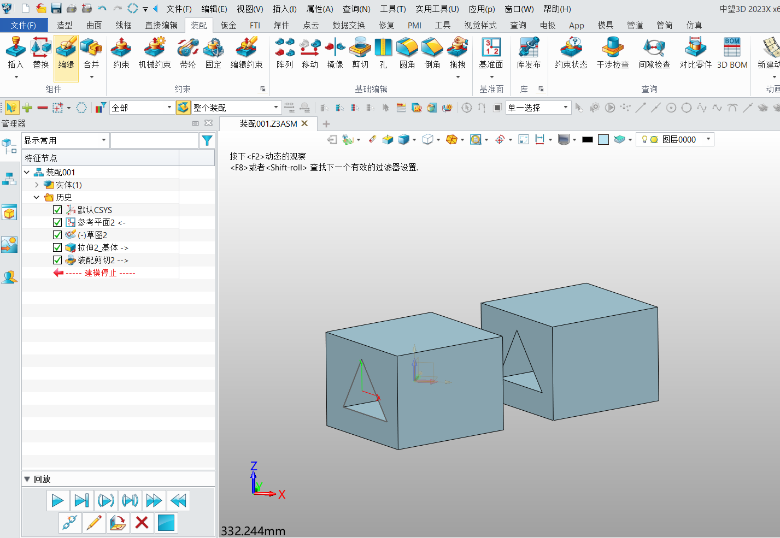Click the fast-forward playback button
The height and width of the screenshot is (538, 780).
pos(154,500)
